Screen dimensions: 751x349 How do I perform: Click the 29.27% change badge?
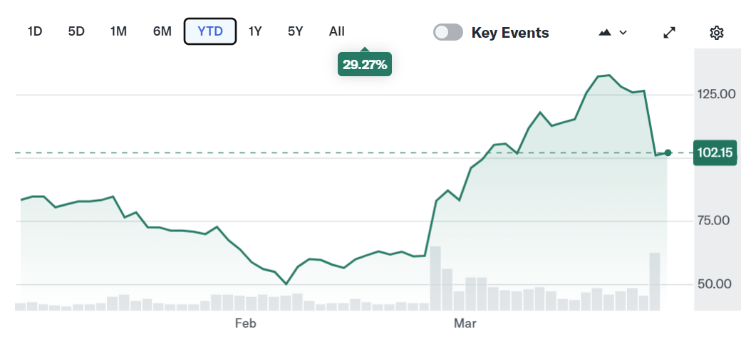pos(365,65)
